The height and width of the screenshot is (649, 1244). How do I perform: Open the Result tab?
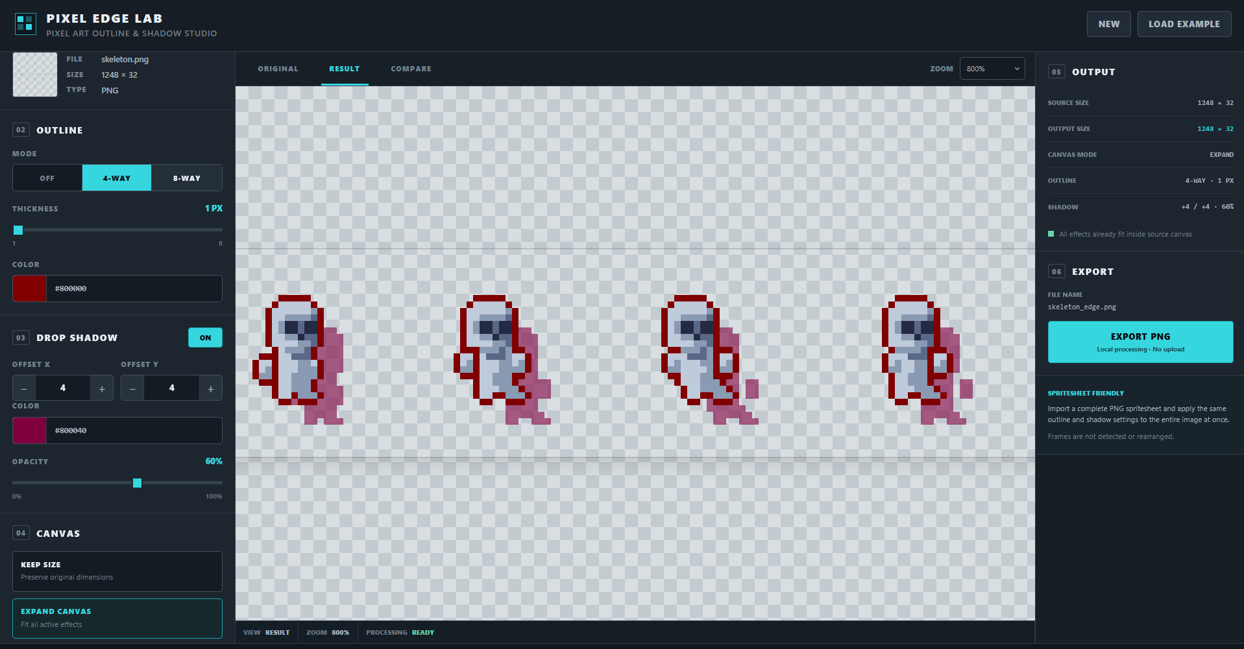[344, 69]
